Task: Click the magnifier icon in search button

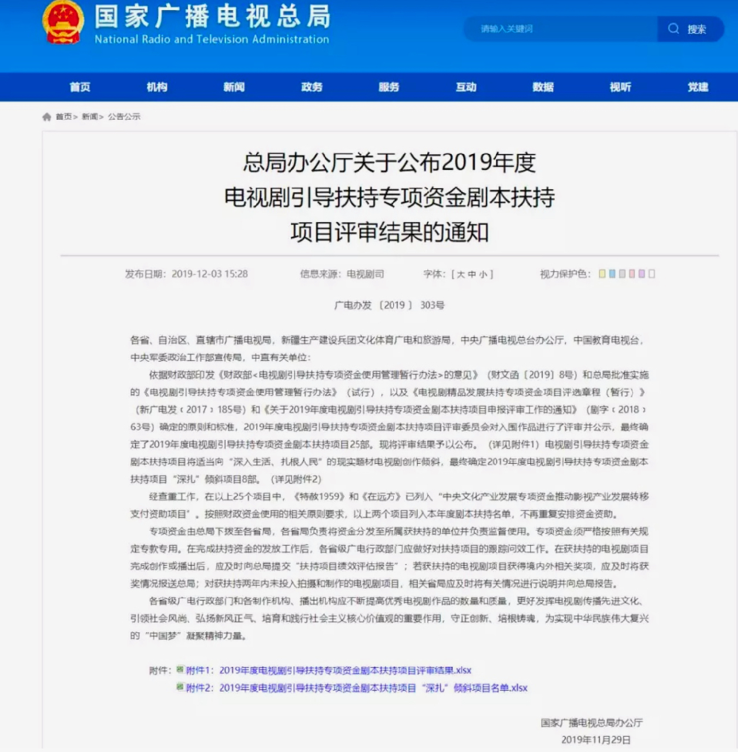Action: 673,28
